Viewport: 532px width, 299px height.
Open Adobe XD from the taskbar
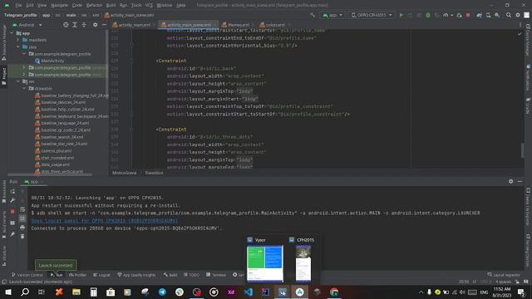tap(231, 292)
